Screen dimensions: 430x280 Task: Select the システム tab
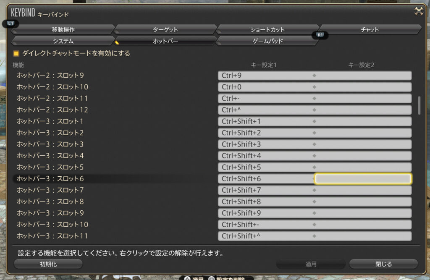pyautogui.click(x=63, y=41)
